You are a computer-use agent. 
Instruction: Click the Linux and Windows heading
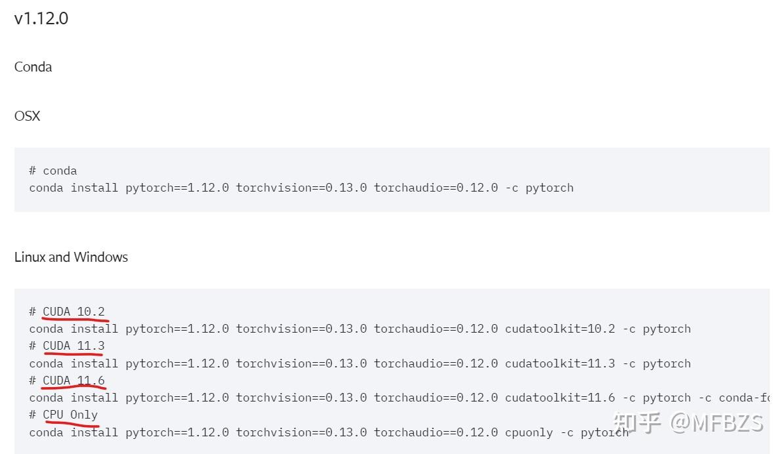(71, 257)
